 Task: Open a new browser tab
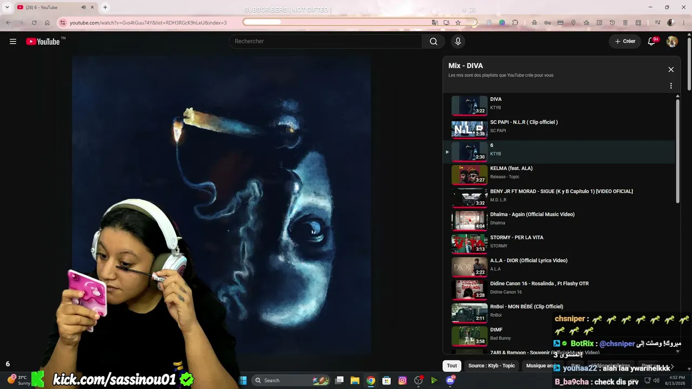(105, 8)
